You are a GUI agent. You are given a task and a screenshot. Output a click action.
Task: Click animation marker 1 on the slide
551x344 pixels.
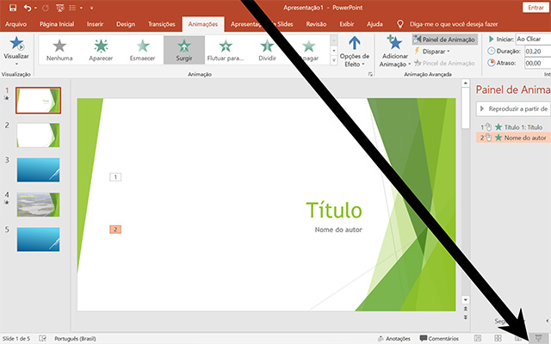pyautogui.click(x=115, y=177)
